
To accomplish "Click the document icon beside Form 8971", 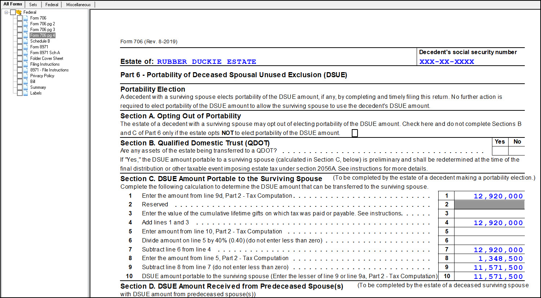I will [26, 47].
